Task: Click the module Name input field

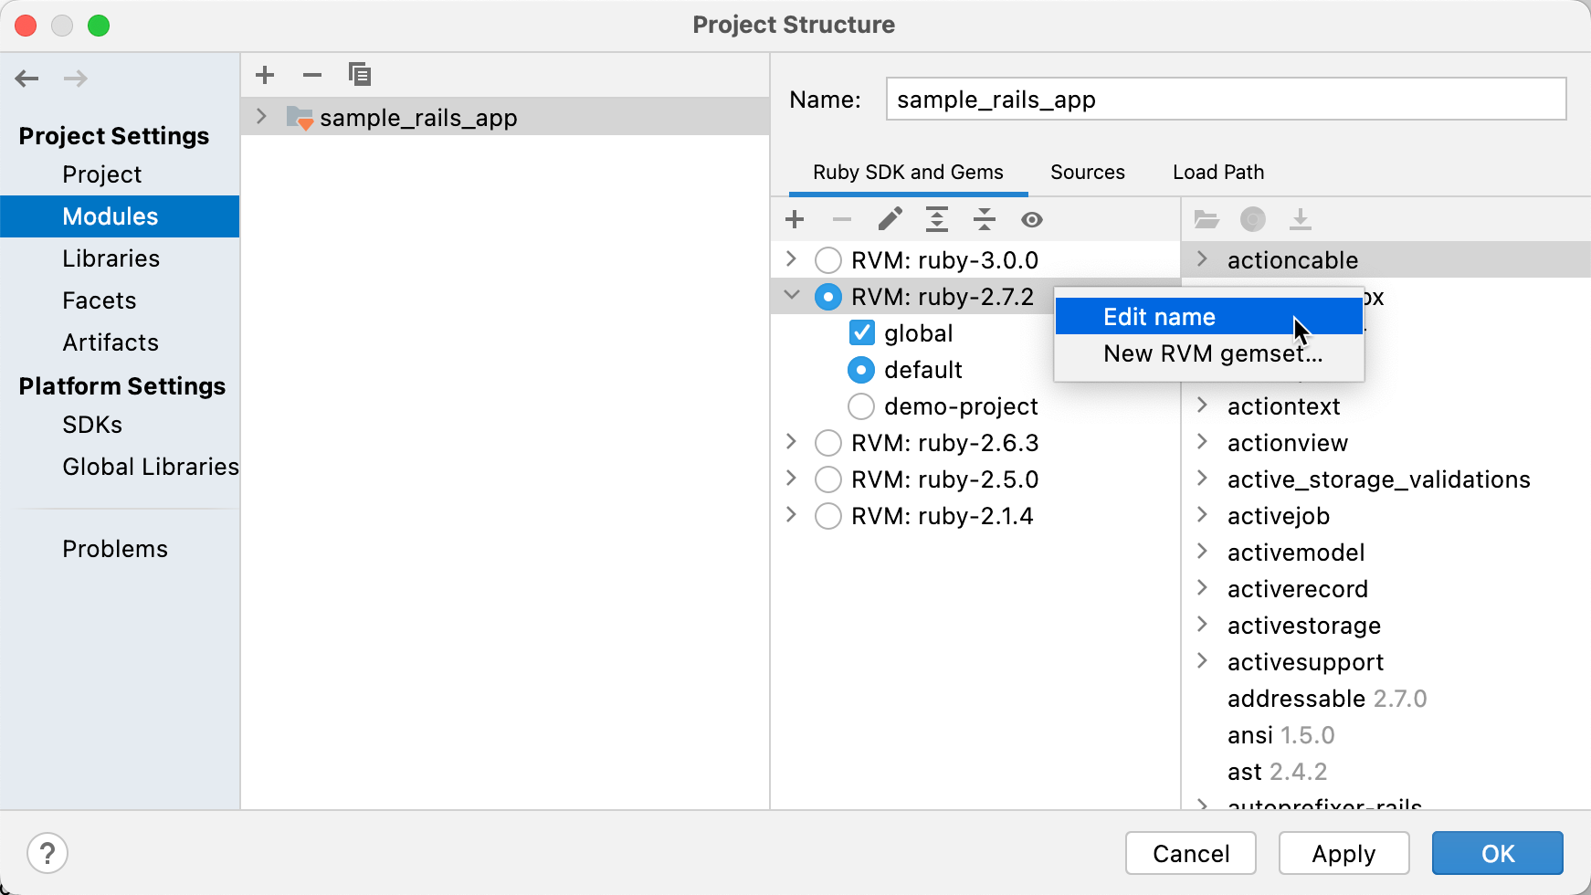Action: 1226,99
